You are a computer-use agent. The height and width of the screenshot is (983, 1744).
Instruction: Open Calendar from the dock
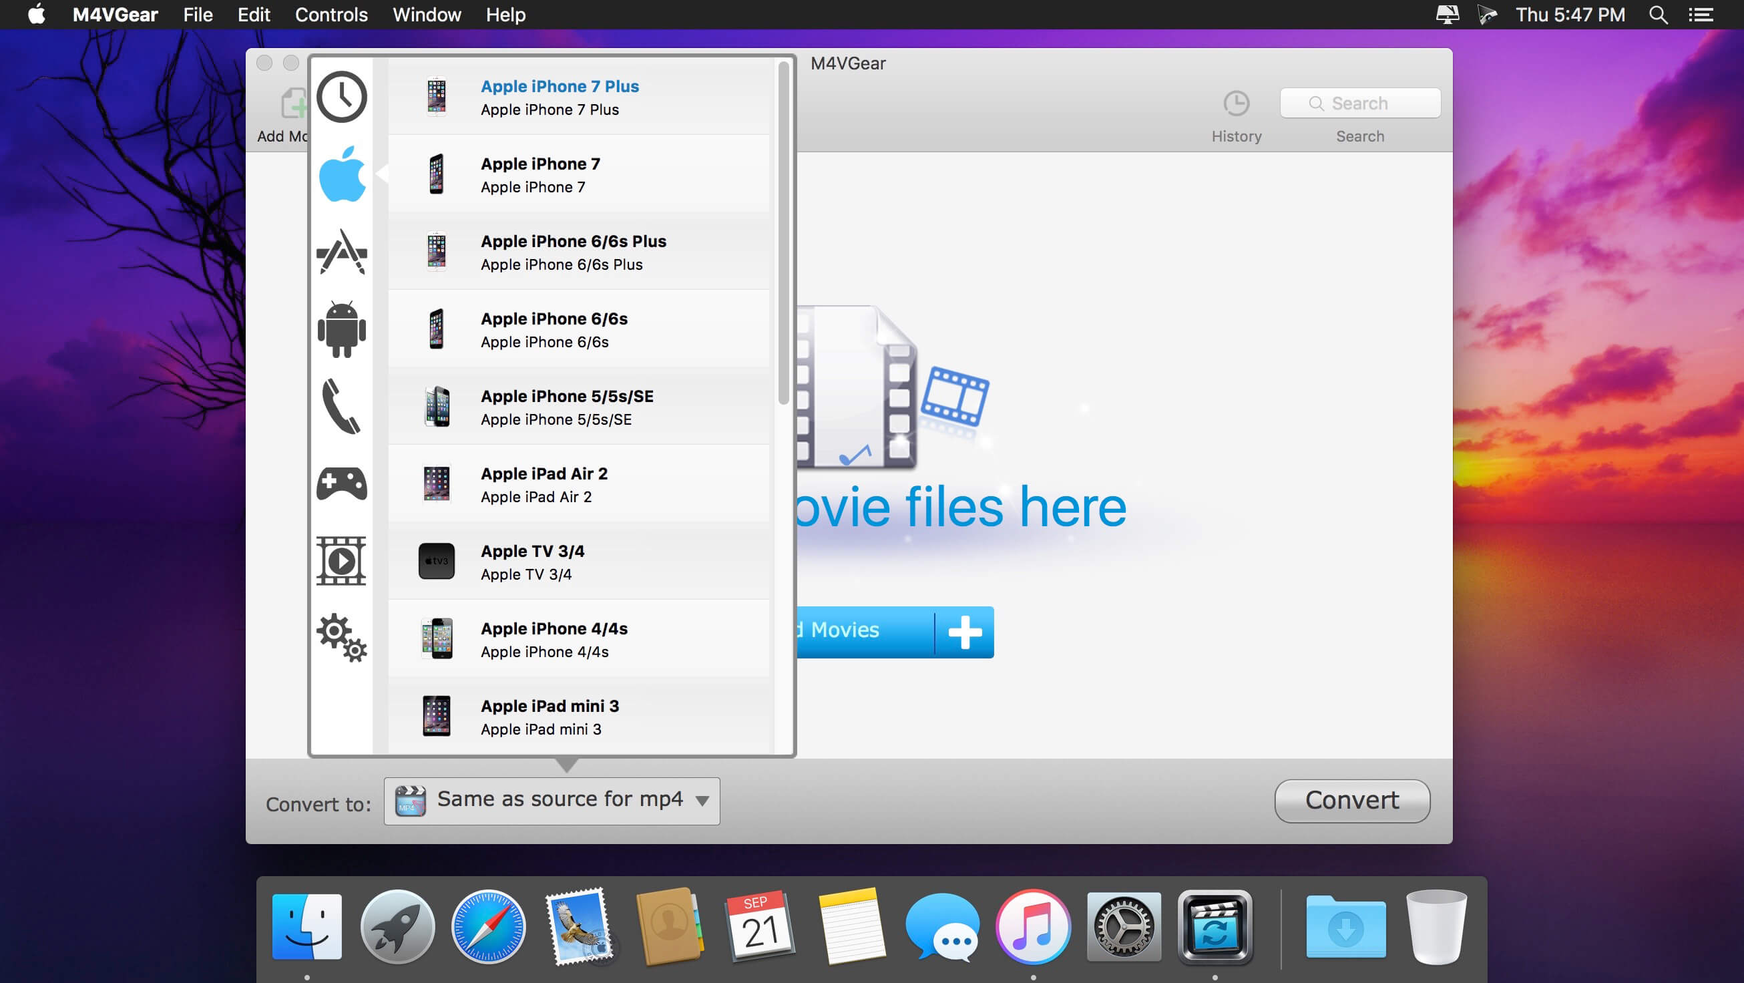[761, 927]
